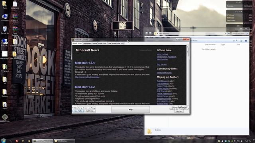Image resolution: width=255 pixels, height=143 pixels.
Task: Switch to the Local Version Editor tab
Action: click(x=116, y=43)
